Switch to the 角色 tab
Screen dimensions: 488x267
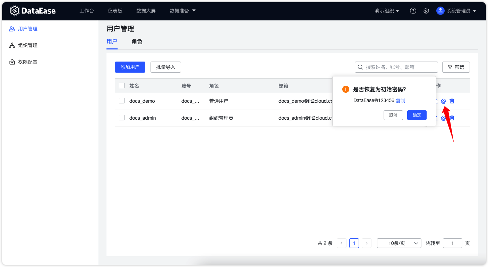tap(137, 42)
